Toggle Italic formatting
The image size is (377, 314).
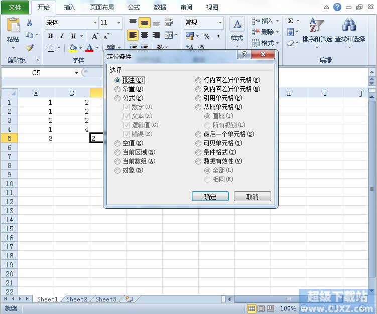pos(62,36)
